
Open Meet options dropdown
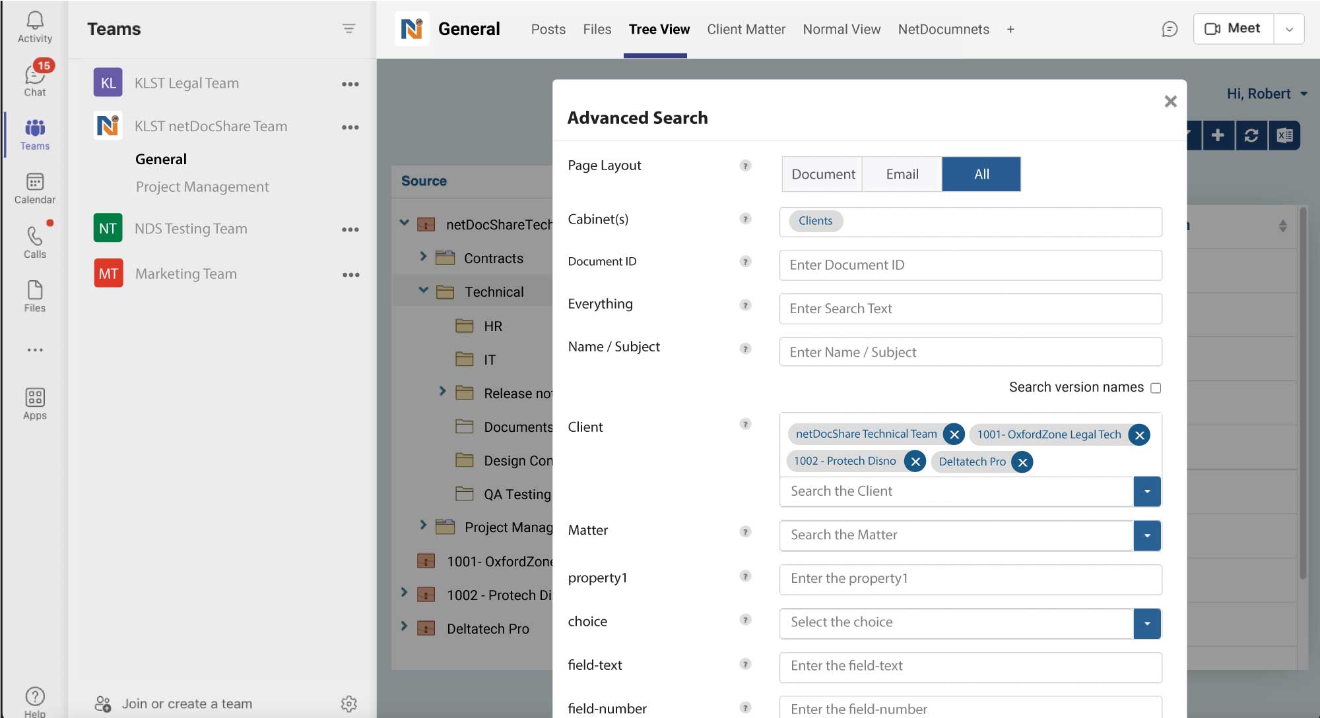[1289, 29]
